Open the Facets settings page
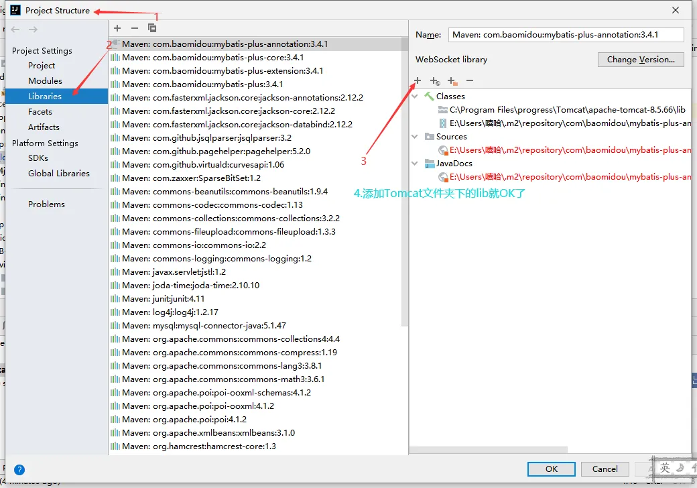 click(x=40, y=111)
